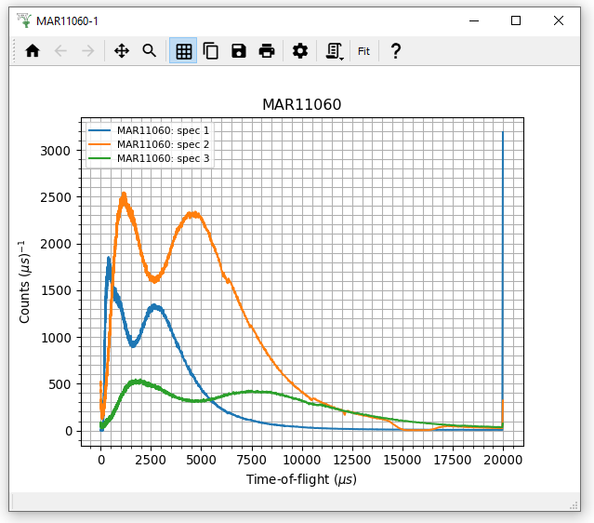Screen dimensions: 594x523
Task: Open help with question mark icon
Action: pyautogui.click(x=395, y=51)
